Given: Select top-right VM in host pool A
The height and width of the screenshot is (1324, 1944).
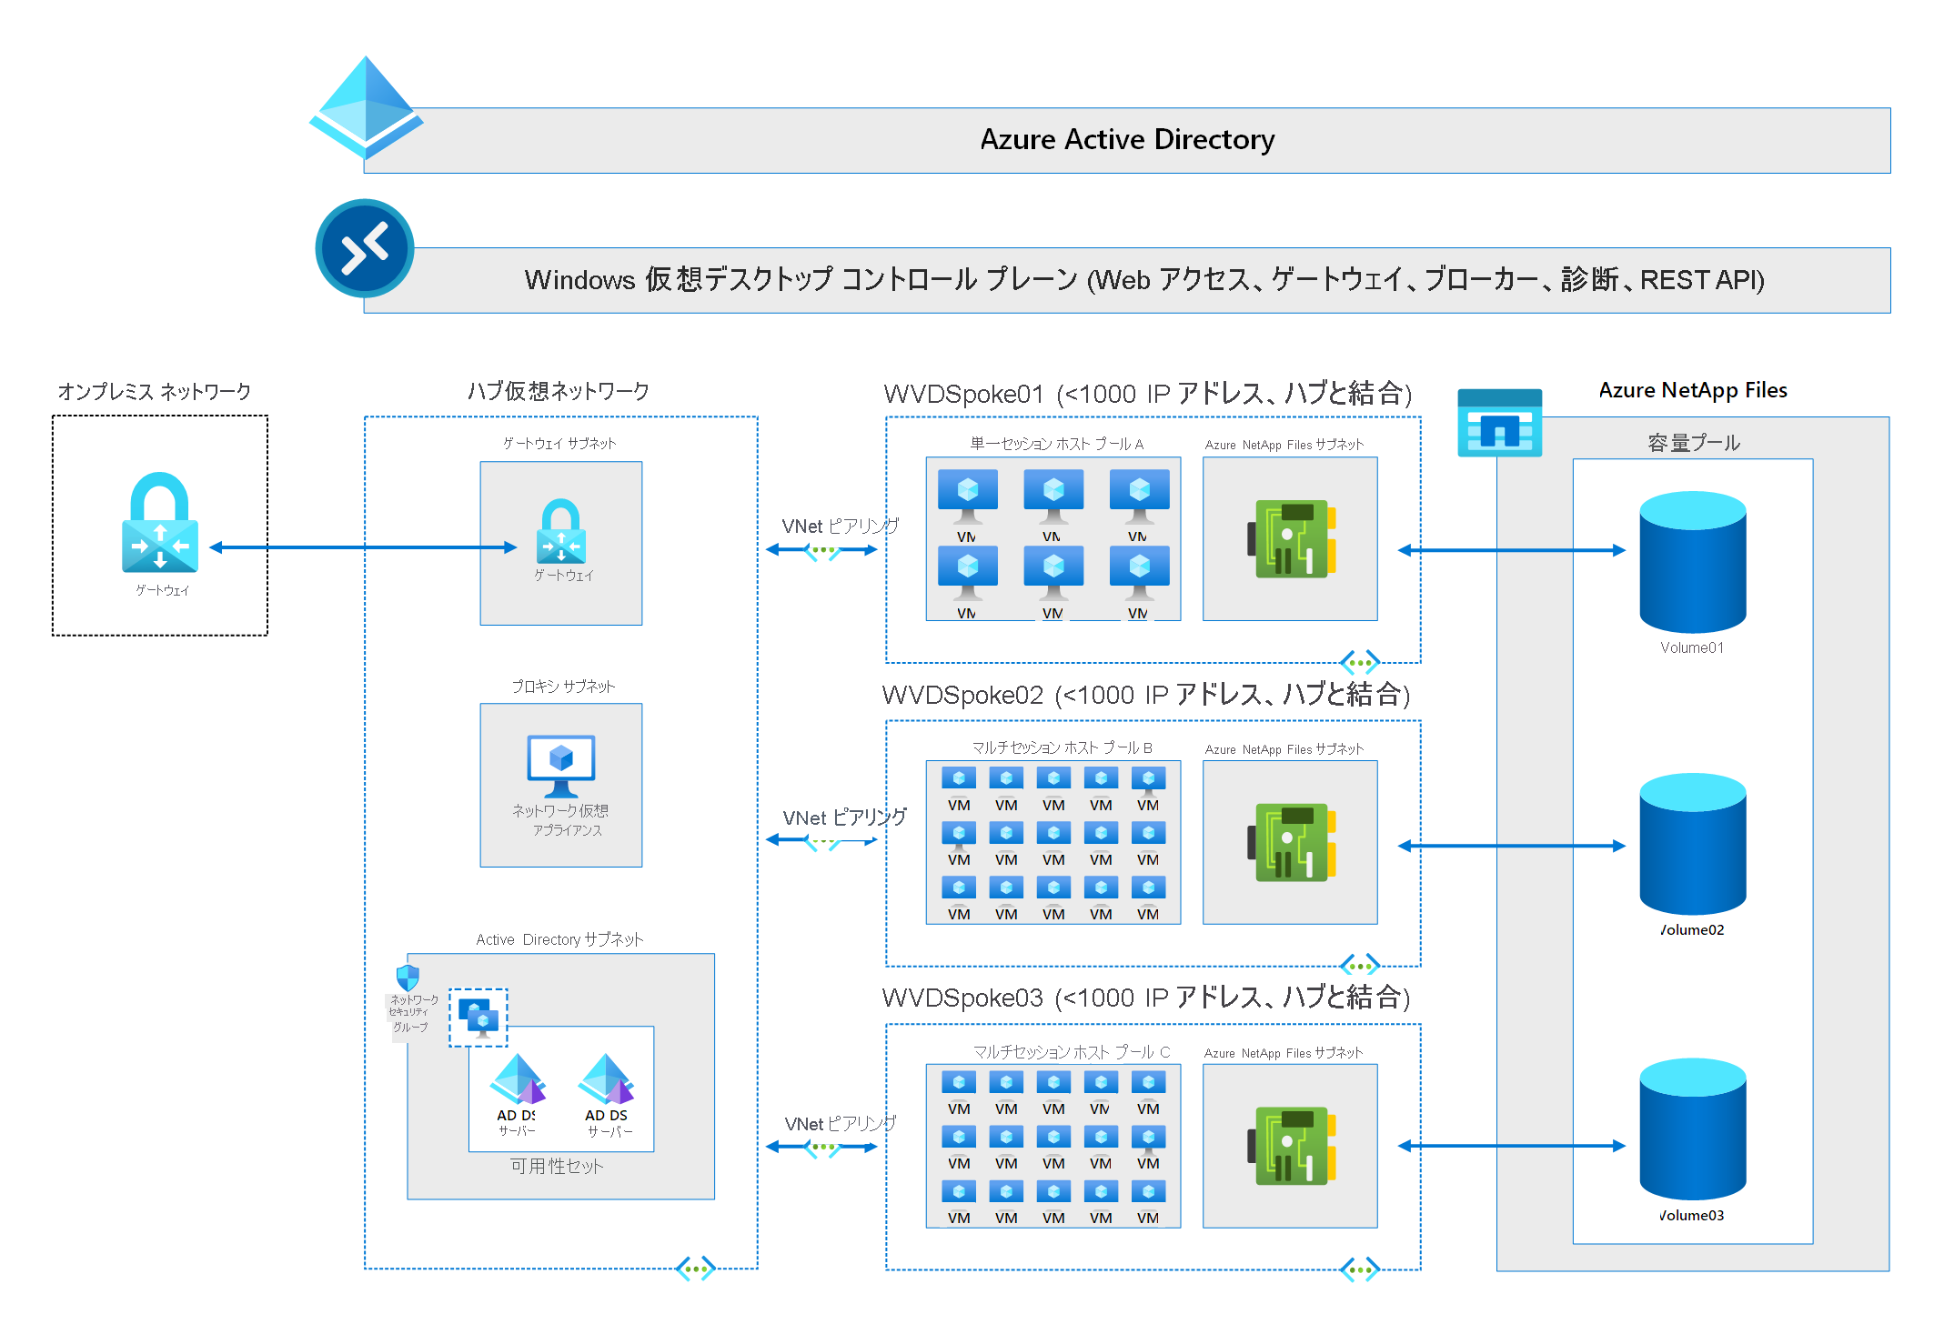Looking at the screenshot, I should click(x=1140, y=497).
